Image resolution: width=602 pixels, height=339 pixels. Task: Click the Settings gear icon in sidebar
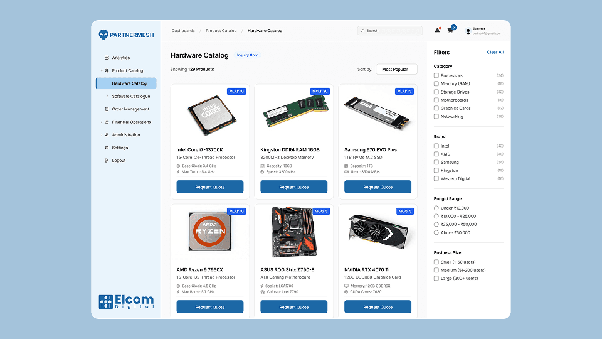pos(107,148)
